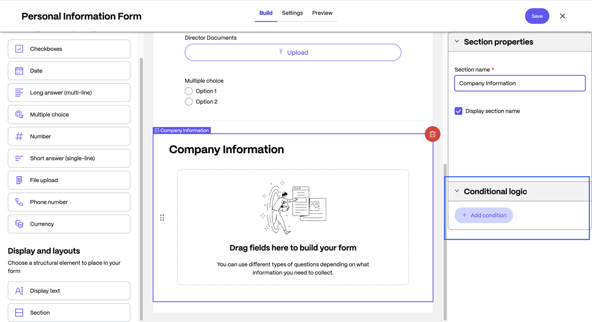This screenshot has height=322, width=592.
Task: Uncheck the Display section name checkbox
Action: pos(459,111)
